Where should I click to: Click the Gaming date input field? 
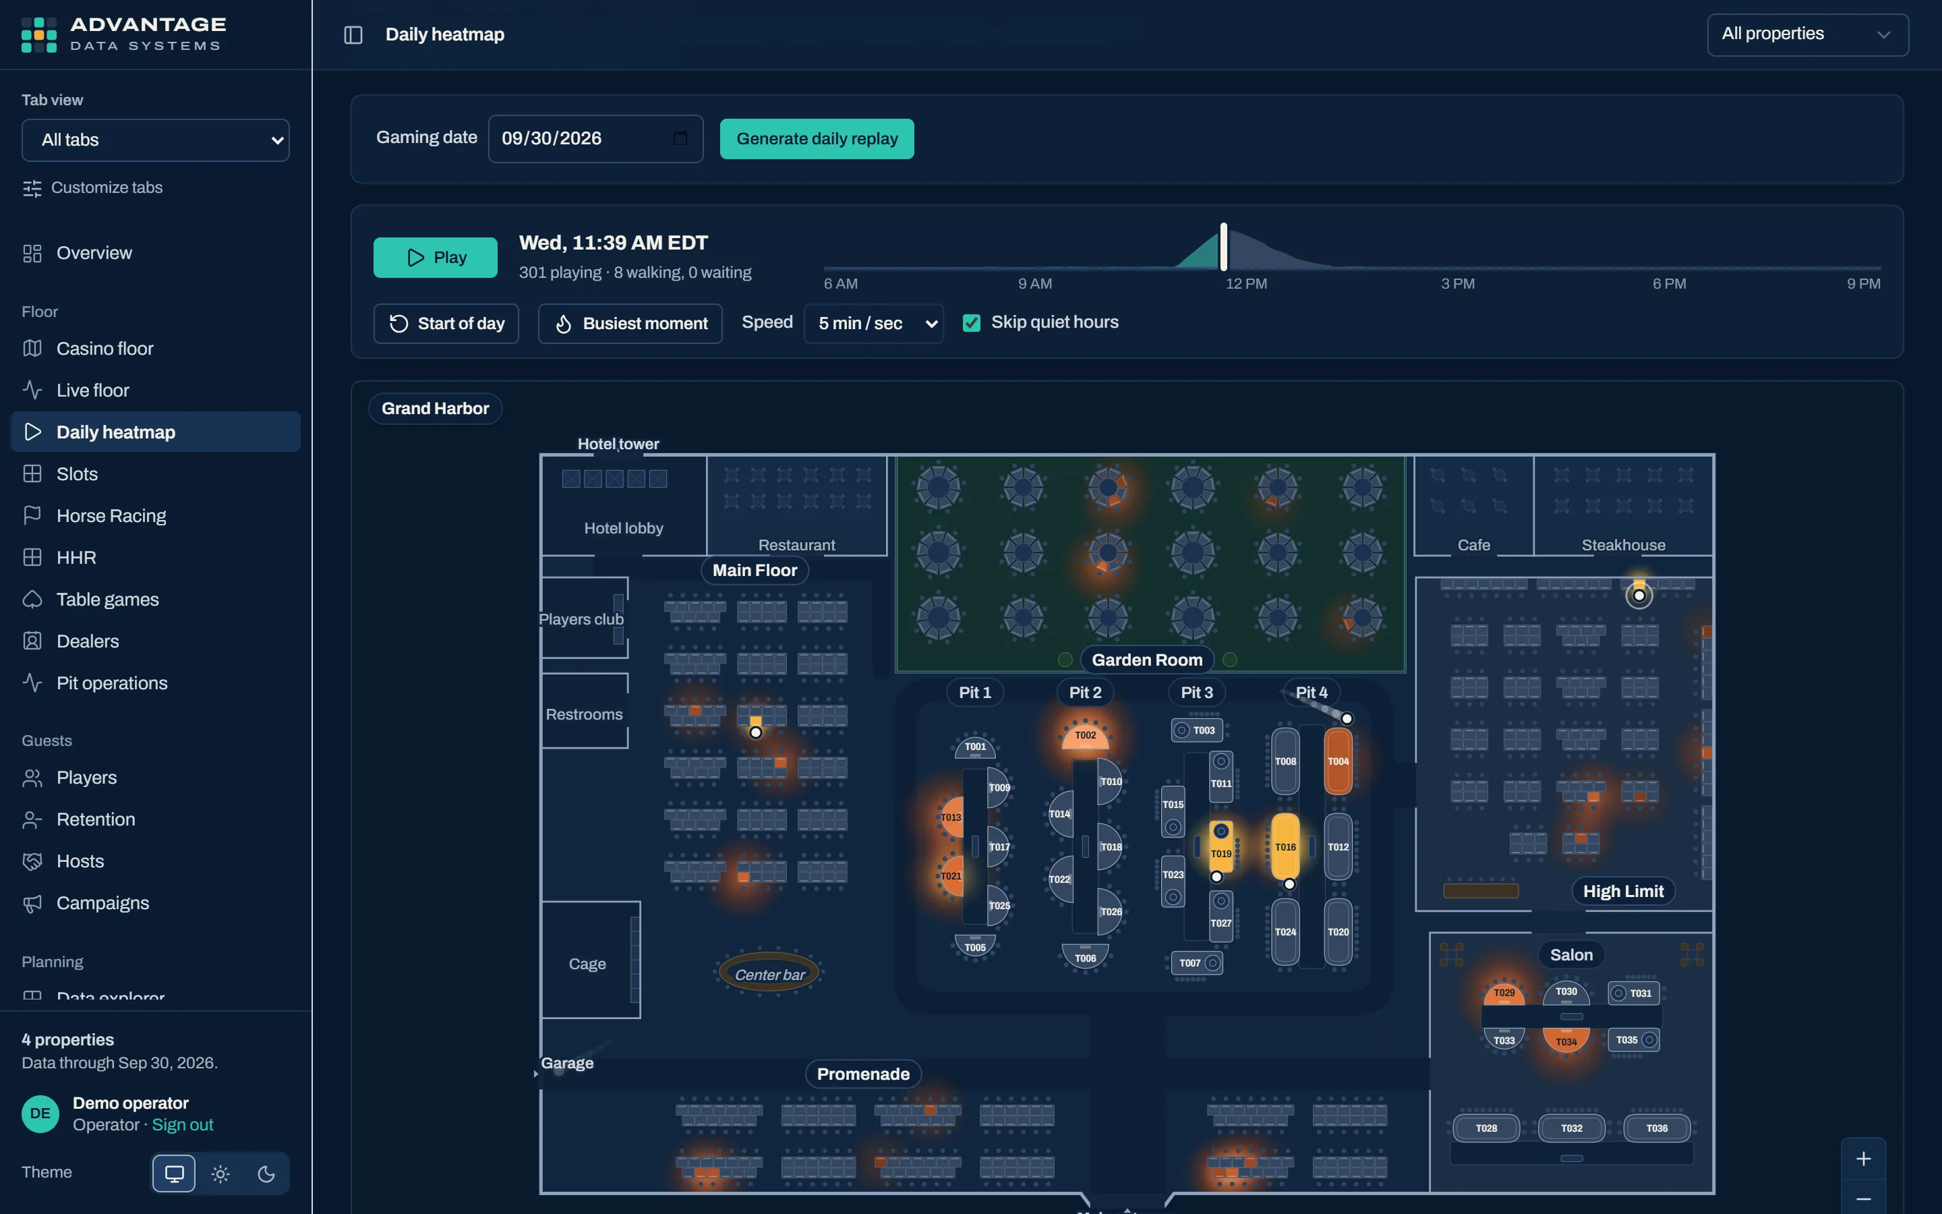(x=595, y=139)
